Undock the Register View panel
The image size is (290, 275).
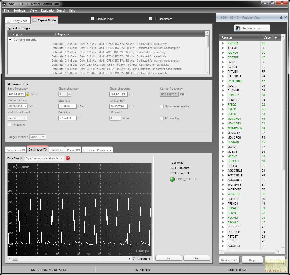point(281,17)
